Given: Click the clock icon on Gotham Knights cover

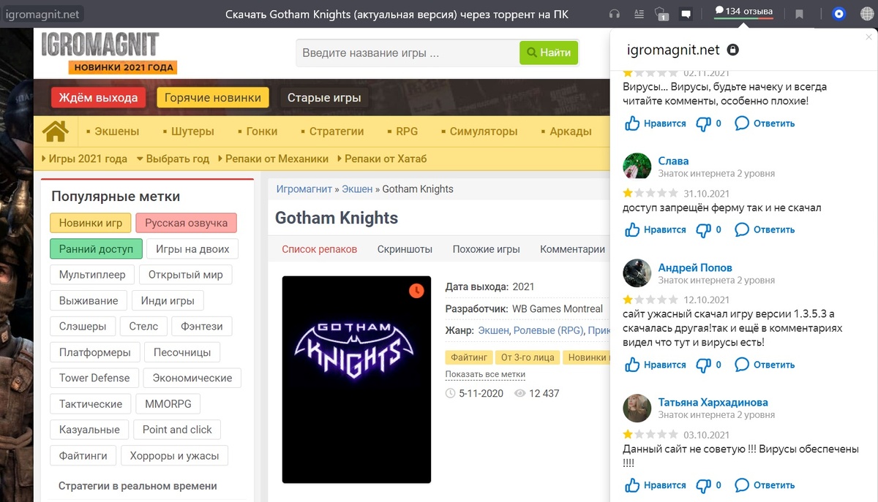Looking at the screenshot, I should tap(416, 291).
